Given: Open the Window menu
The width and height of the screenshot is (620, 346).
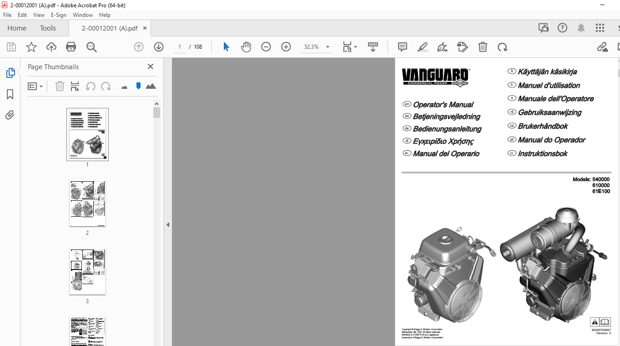Looking at the screenshot, I should coord(83,15).
